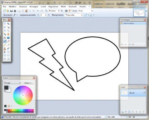Click the primary color swatch
The width and height of the screenshot is (149, 120).
pos(6,88)
